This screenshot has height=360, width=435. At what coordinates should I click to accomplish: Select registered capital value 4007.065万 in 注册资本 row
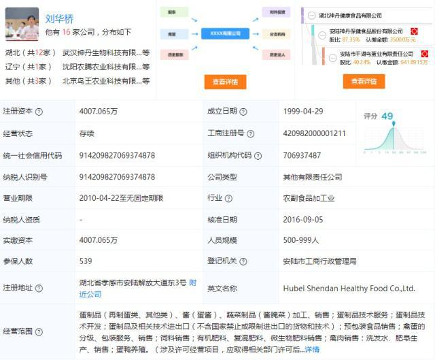99,112
